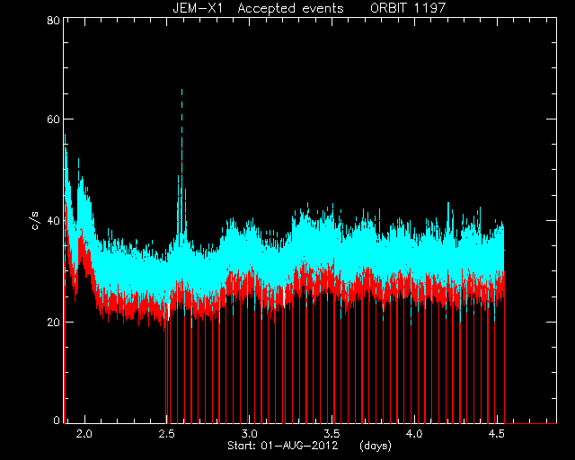
Task: Click the Start: 01-AUG-2012 date label
Action: tap(282, 446)
